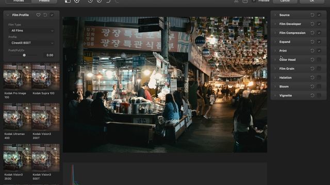Image resolution: width=330 pixels, height=185 pixels.
Task: Favorite the Film Profile with heart icon
Action: [38, 15]
